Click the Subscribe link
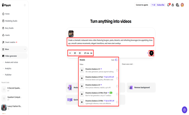 [160, 5]
